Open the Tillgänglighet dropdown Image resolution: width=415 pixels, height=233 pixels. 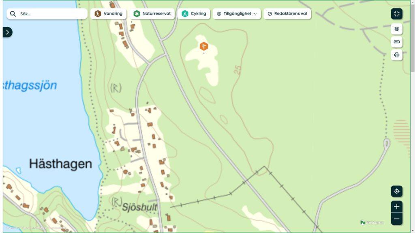[237, 14]
